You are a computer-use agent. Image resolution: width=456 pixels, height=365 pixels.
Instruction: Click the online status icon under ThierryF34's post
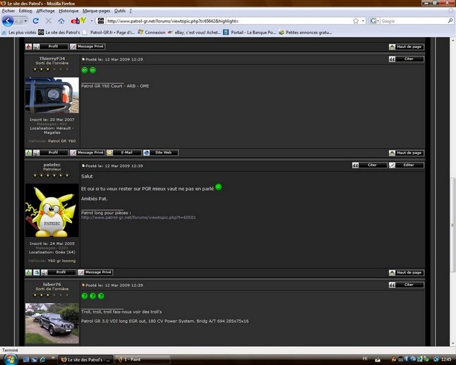[x=29, y=153]
